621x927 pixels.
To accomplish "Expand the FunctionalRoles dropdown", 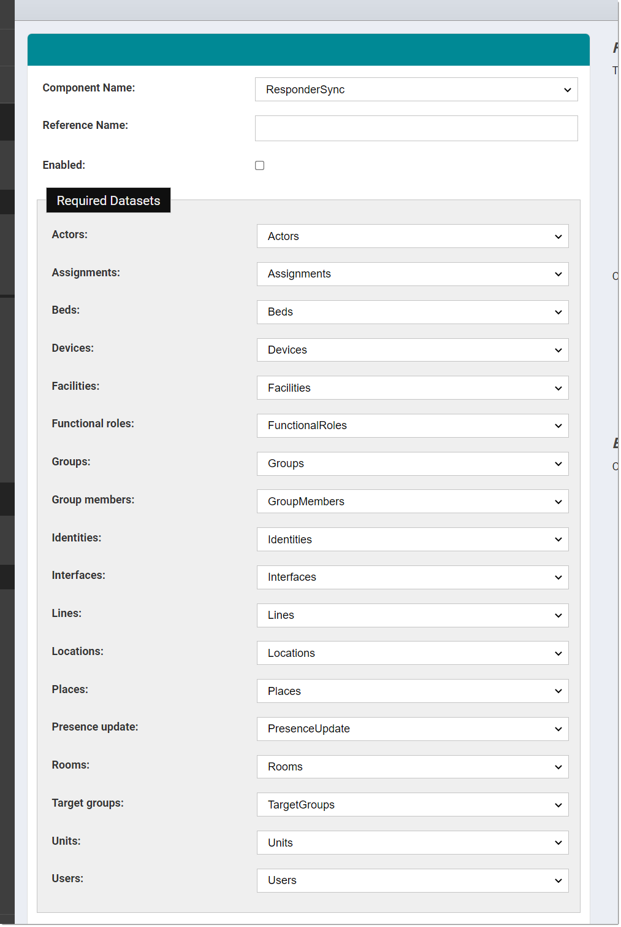I will click(x=412, y=426).
